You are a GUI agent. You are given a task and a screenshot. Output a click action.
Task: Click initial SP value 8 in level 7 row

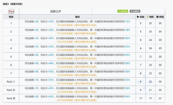click(141, 73)
